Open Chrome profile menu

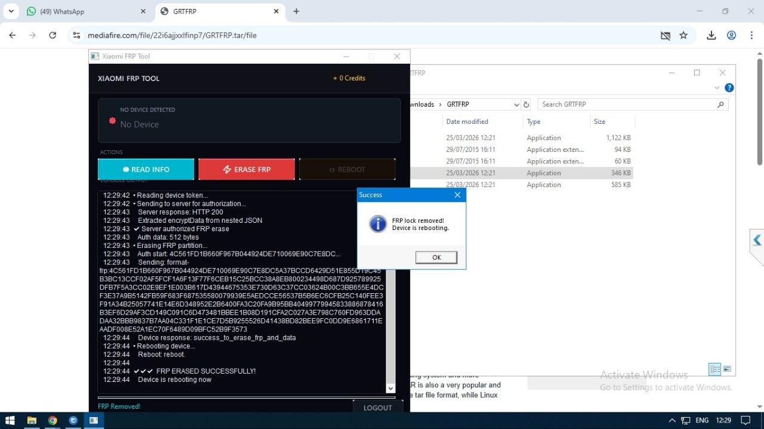click(x=731, y=35)
